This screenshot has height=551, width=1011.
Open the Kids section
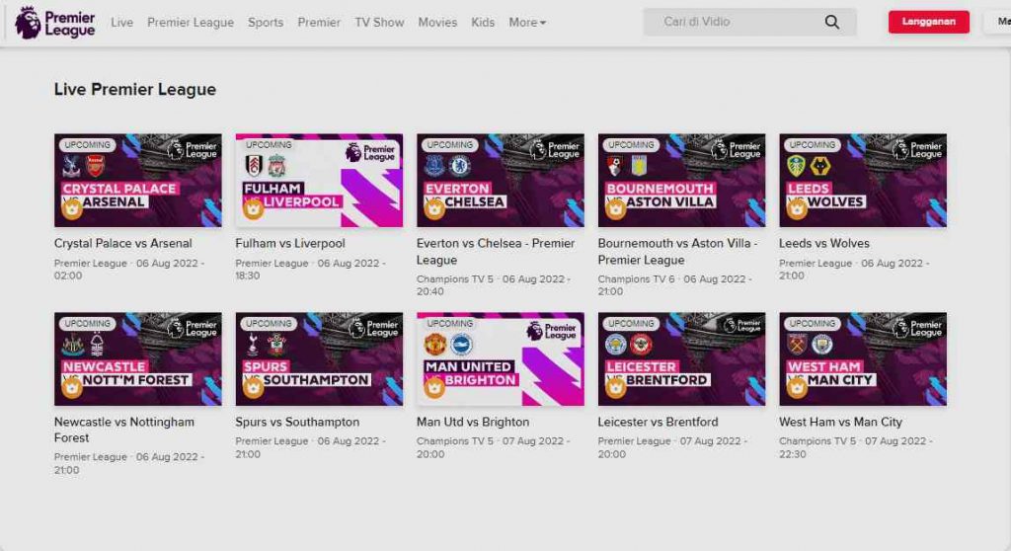click(x=482, y=23)
